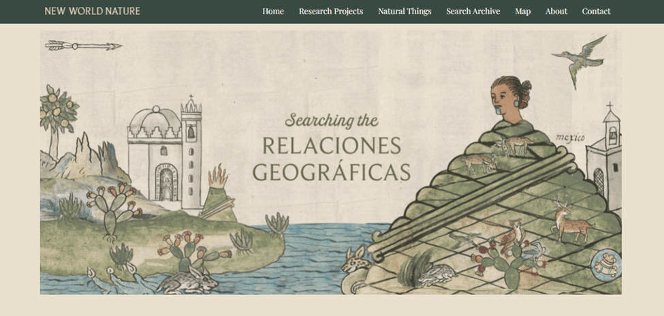Open the Research Projects menu item
Viewport: 664px width, 316px height.
331,12
